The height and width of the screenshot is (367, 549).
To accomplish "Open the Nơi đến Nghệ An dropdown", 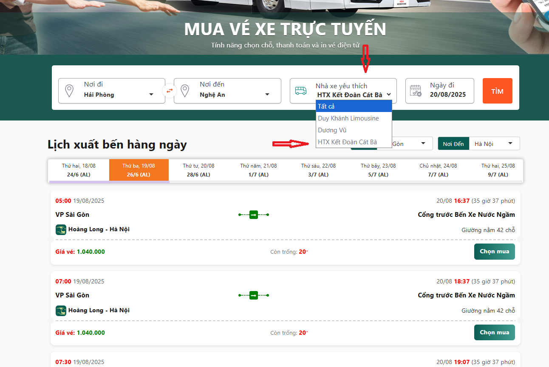I will click(227, 91).
